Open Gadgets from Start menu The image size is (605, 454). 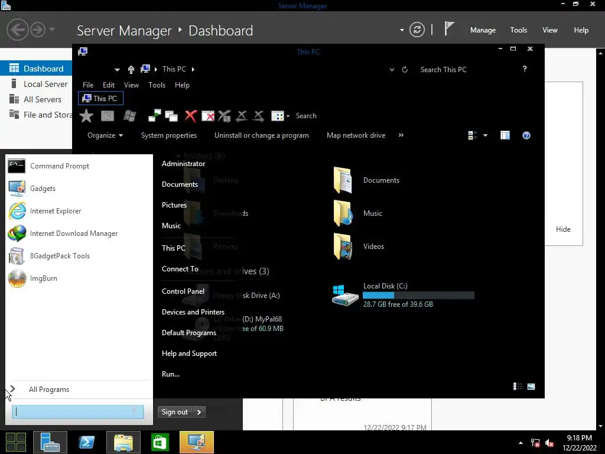tap(79, 189)
